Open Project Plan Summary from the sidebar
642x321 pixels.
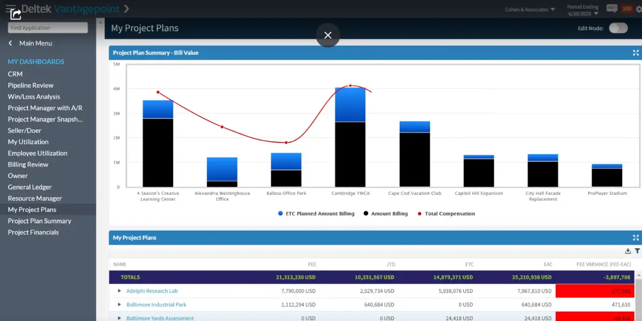coord(39,221)
